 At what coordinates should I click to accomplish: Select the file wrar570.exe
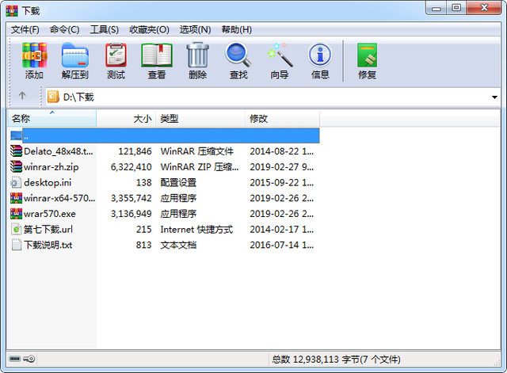tap(50, 214)
